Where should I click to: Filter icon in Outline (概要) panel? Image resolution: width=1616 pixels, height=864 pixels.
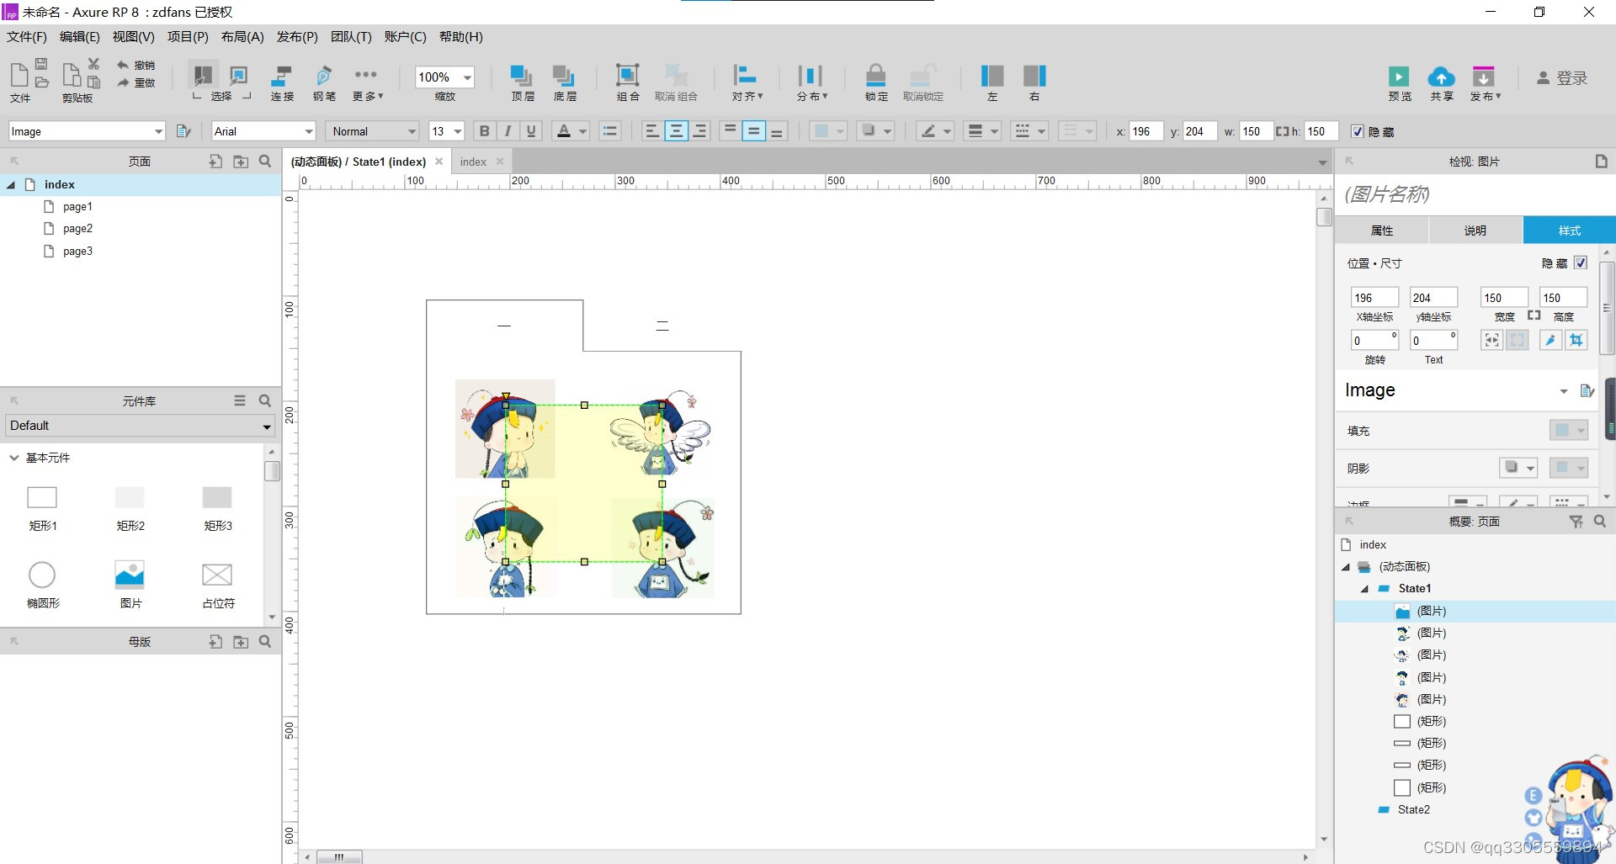[1576, 522]
